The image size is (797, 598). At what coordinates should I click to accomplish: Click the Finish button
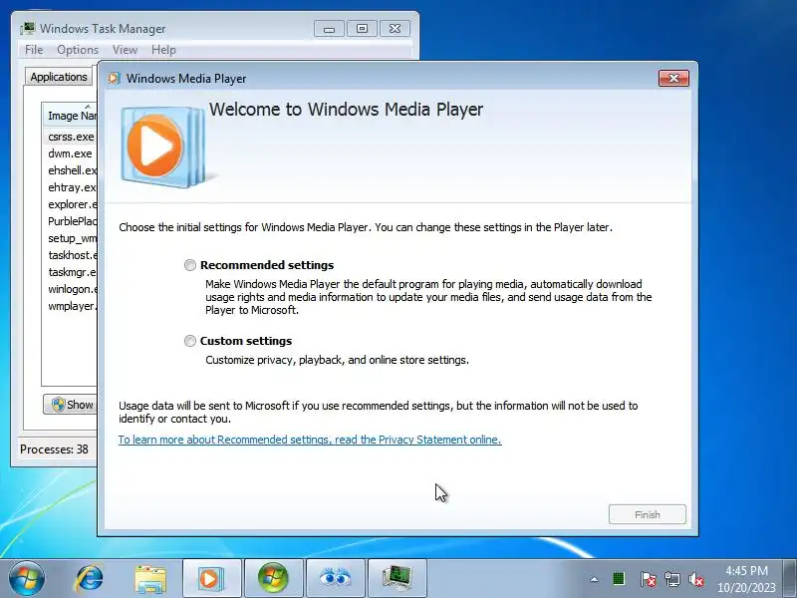pos(647,514)
